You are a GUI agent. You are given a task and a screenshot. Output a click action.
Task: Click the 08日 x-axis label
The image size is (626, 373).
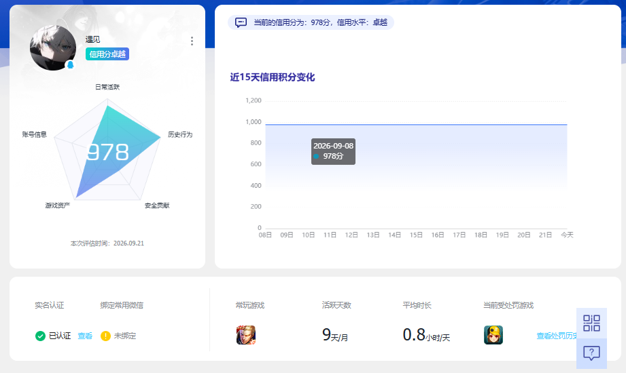coord(265,235)
